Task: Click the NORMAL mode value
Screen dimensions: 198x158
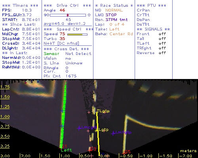Action: [114, 10]
